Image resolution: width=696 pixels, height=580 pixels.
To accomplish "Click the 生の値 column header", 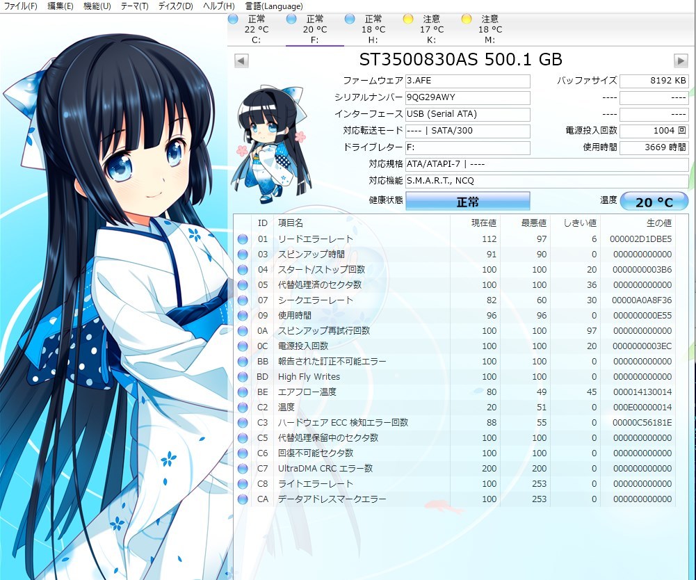I will [658, 223].
